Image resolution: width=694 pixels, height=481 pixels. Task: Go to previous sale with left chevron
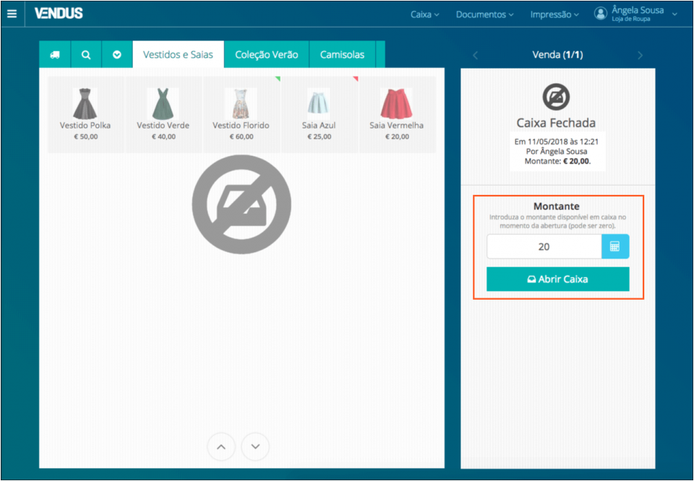tap(475, 55)
